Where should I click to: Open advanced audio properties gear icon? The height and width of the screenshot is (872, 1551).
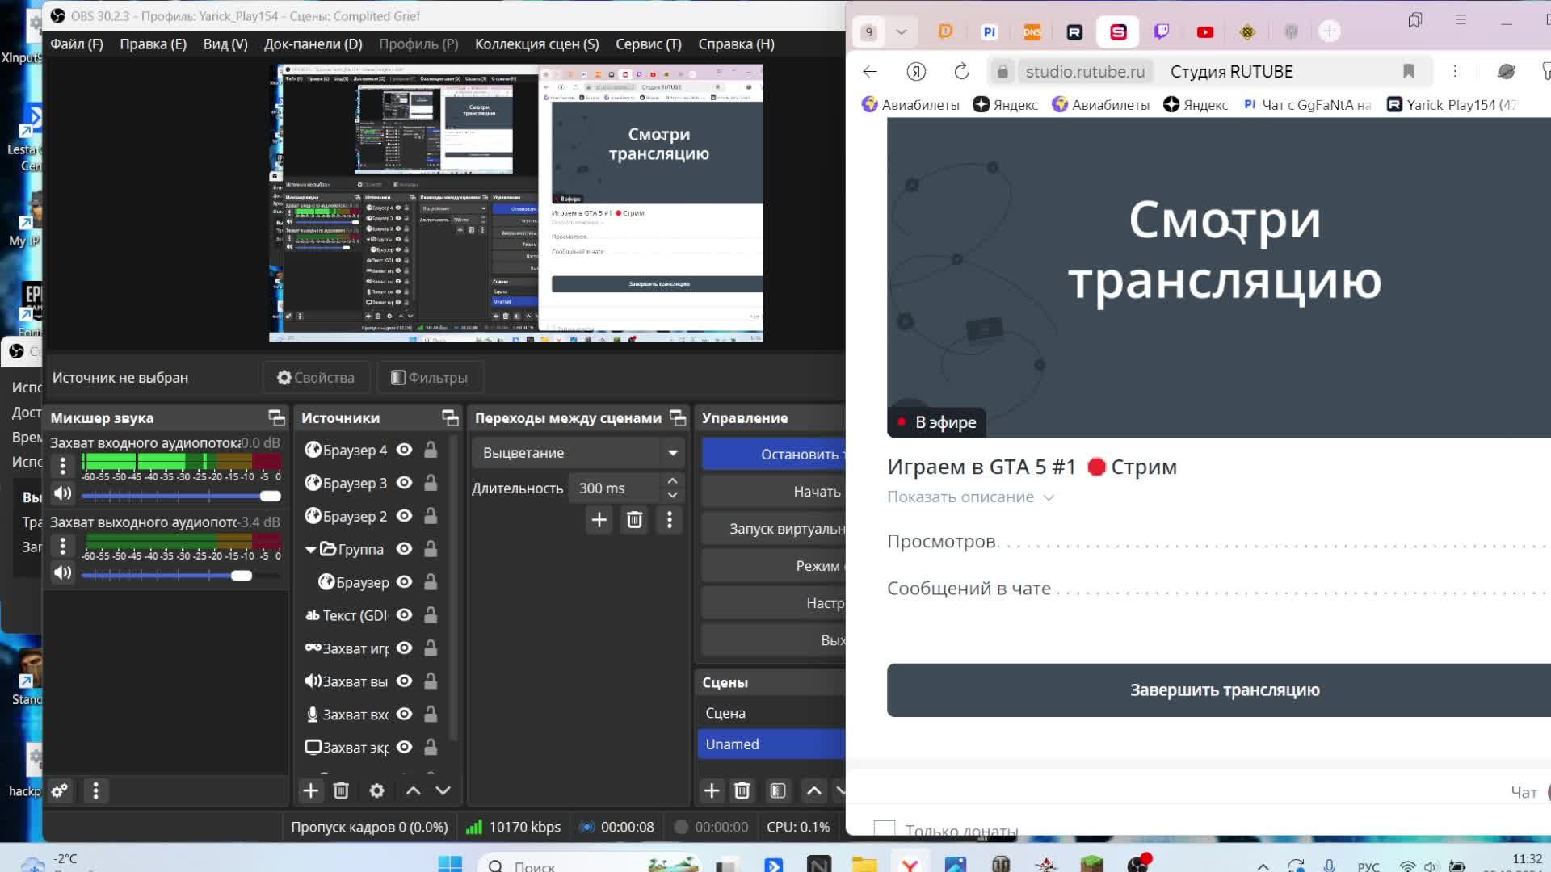[60, 790]
